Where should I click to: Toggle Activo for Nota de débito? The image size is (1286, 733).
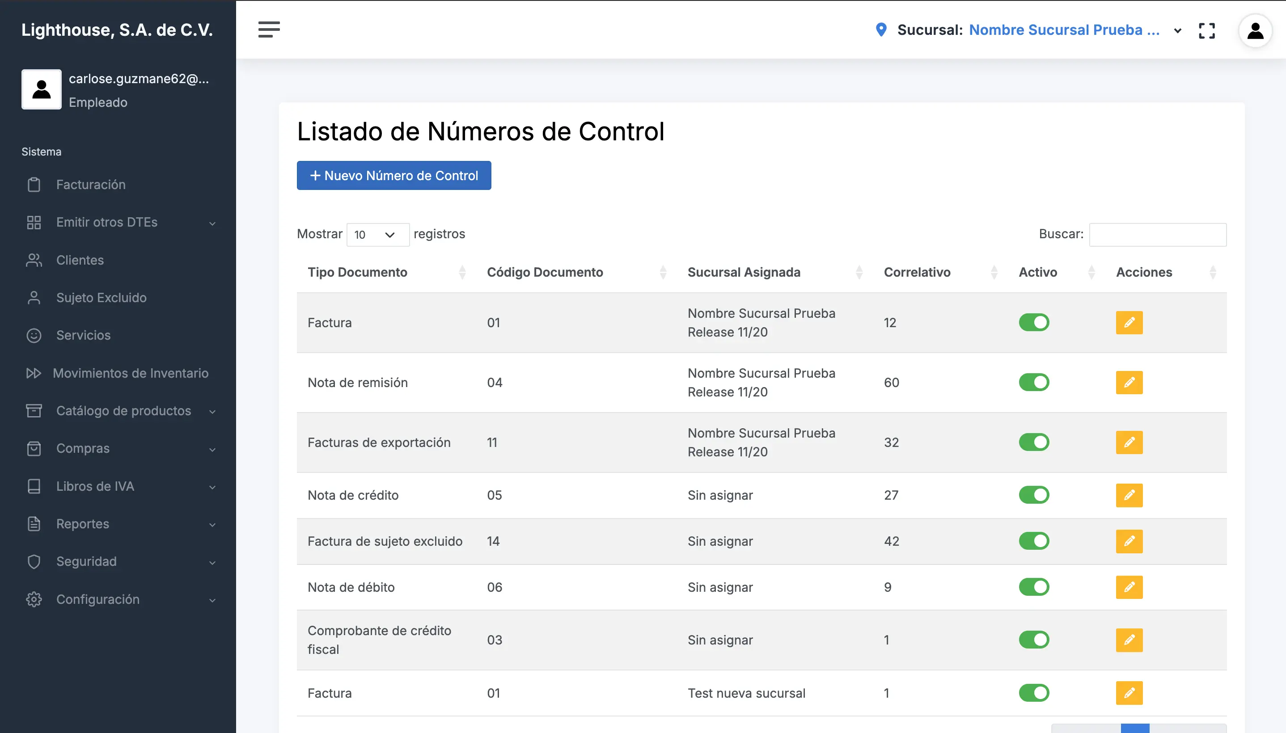1034,587
